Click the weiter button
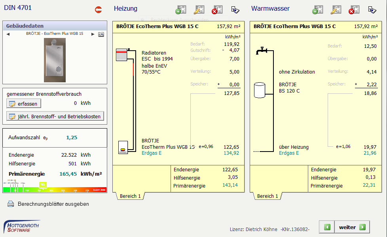Image resolution: width=387 pixels, height=237 pixels. (352, 227)
